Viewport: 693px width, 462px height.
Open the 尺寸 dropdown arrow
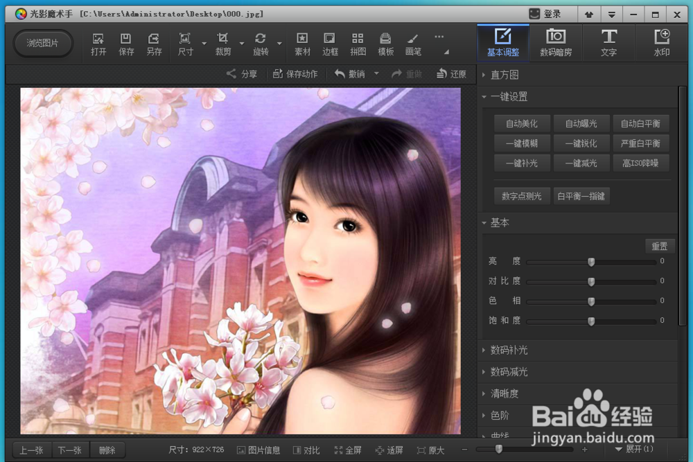point(204,44)
